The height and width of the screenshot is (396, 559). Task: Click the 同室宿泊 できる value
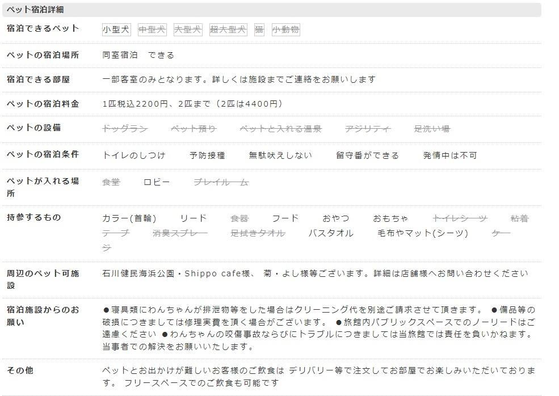pyautogui.click(x=138, y=55)
